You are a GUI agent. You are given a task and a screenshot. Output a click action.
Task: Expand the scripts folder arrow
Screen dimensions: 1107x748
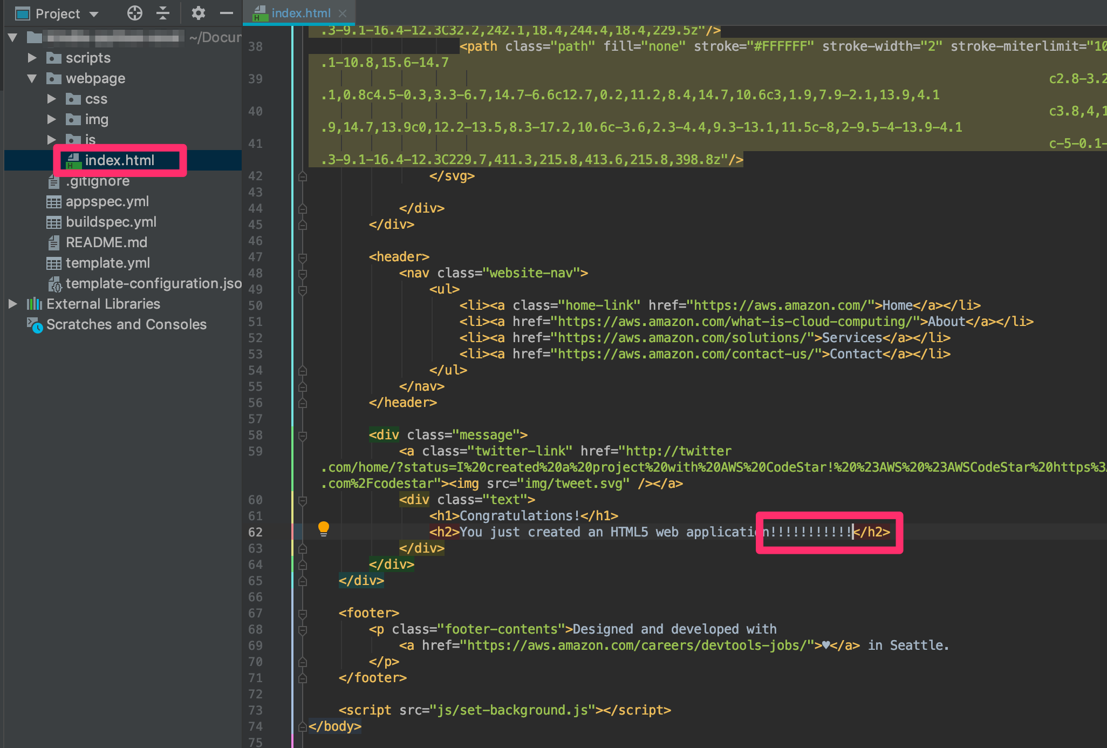(32, 58)
